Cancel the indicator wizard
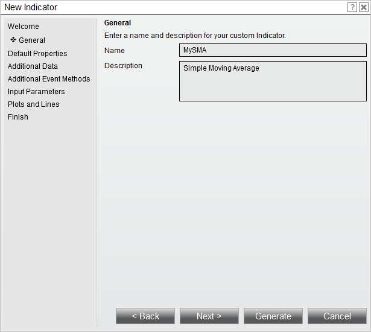Image resolution: width=371 pixels, height=332 pixels. (337, 316)
